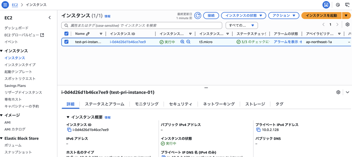Click the search magnifier icon
The height and width of the screenshot is (157, 352).
[66, 25]
